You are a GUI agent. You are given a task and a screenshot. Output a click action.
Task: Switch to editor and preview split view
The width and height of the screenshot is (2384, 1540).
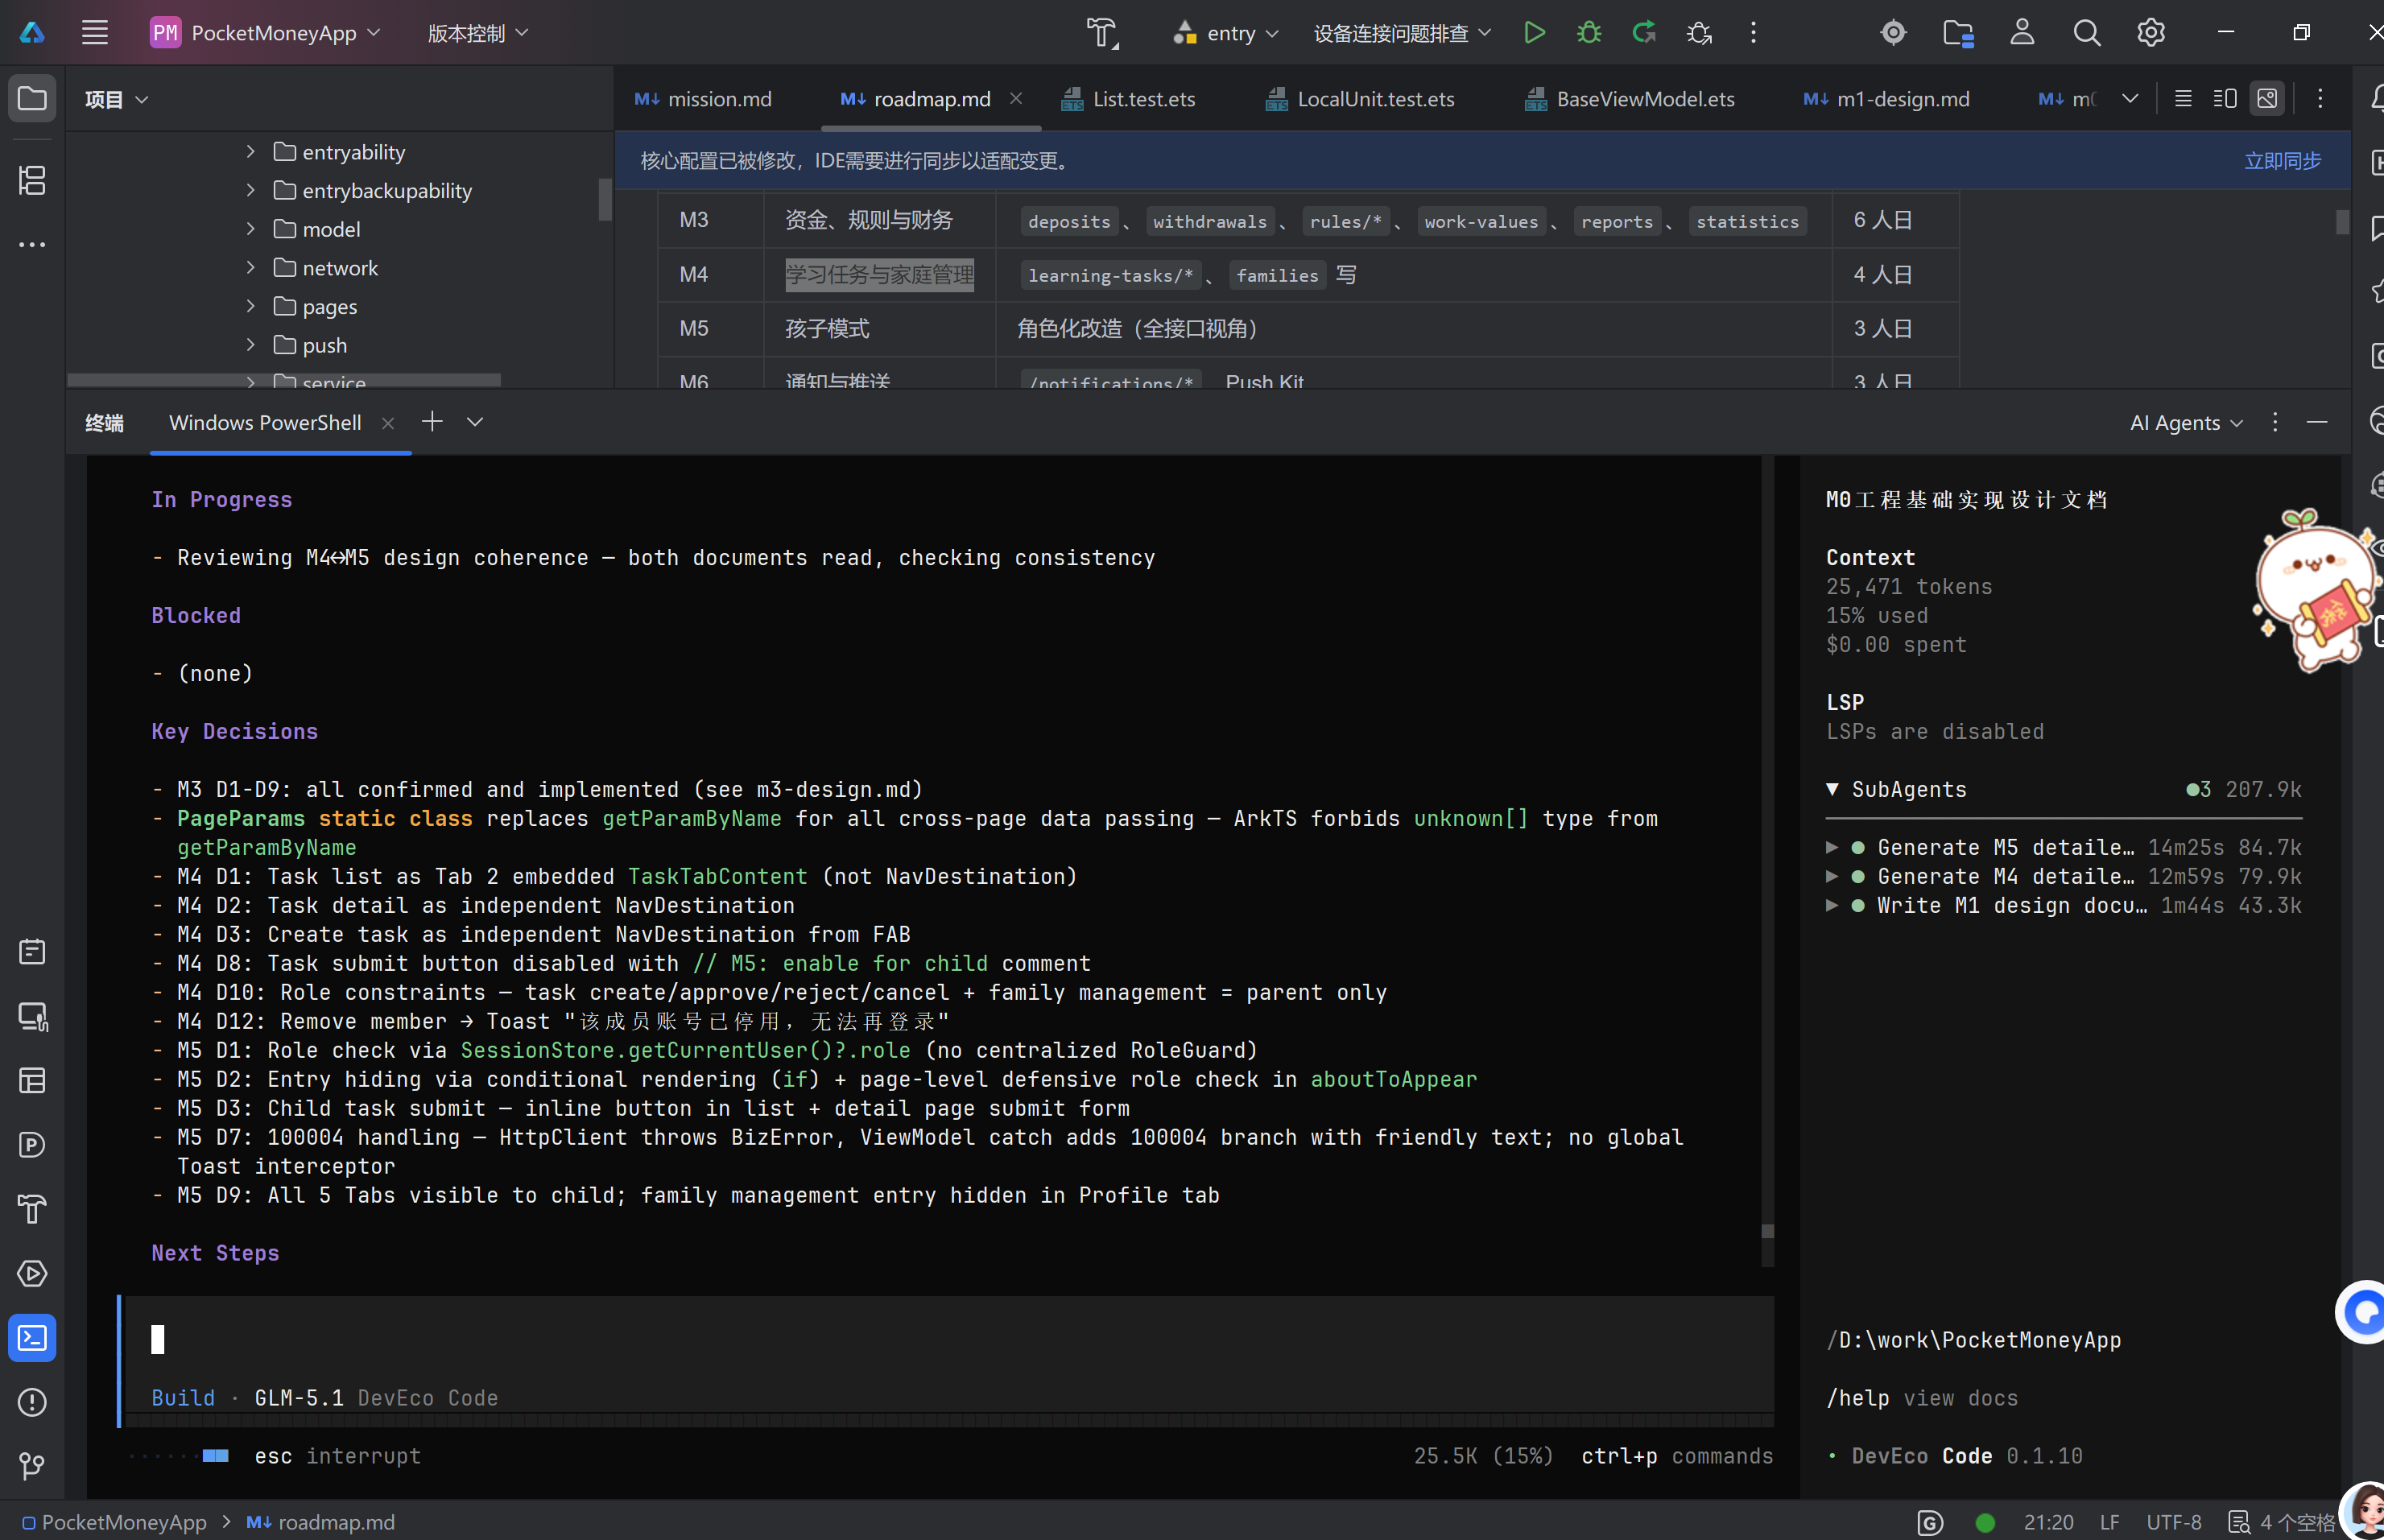pos(2225,99)
